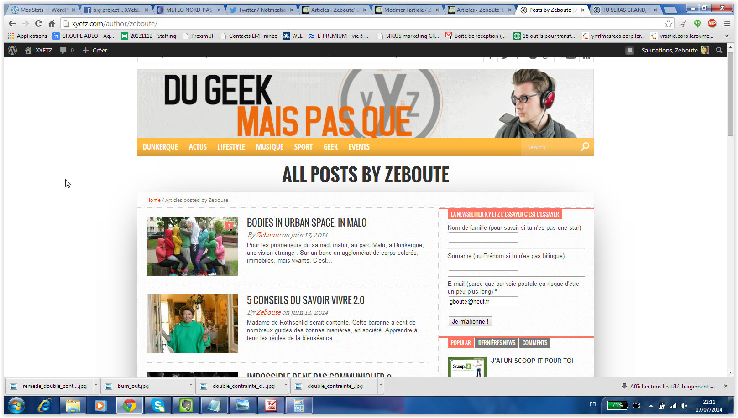Screen dimensions: 738x418
Task: Open 5 Conseils du savoir vivre thumbnail
Action: pyautogui.click(x=192, y=324)
